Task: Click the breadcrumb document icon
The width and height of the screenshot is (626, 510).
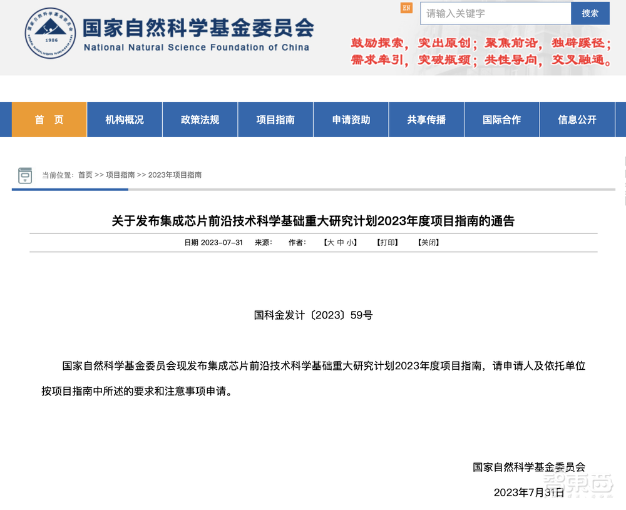Action: [25, 175]
